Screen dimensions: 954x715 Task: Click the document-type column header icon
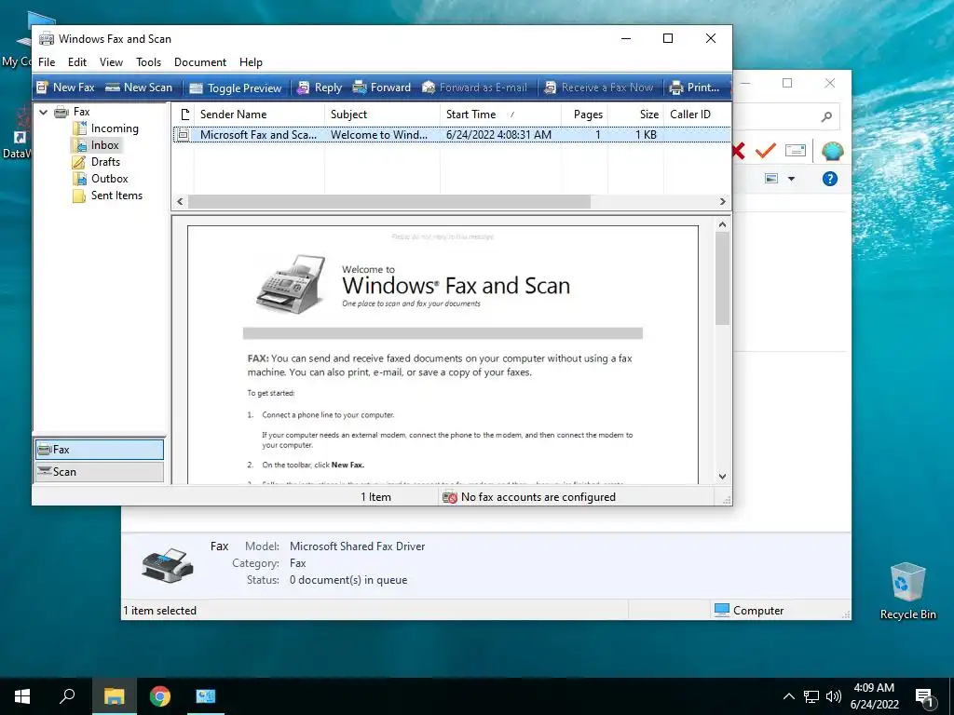(185, 115)
